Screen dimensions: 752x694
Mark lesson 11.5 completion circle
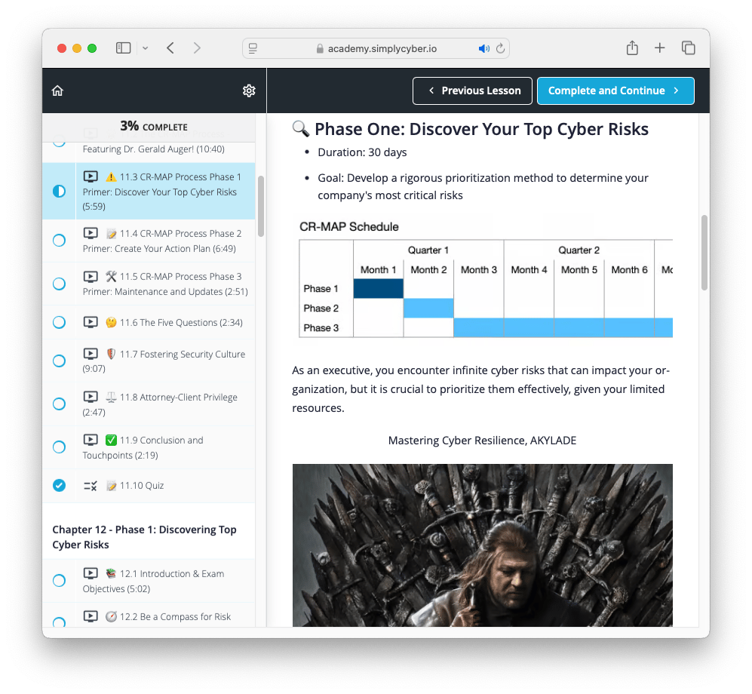coord(59,284)
